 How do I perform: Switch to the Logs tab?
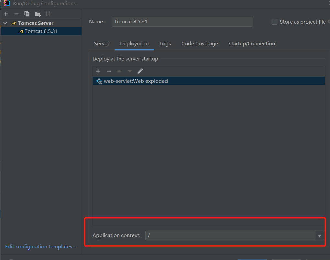pyautogui.click(x=165, y=44)
